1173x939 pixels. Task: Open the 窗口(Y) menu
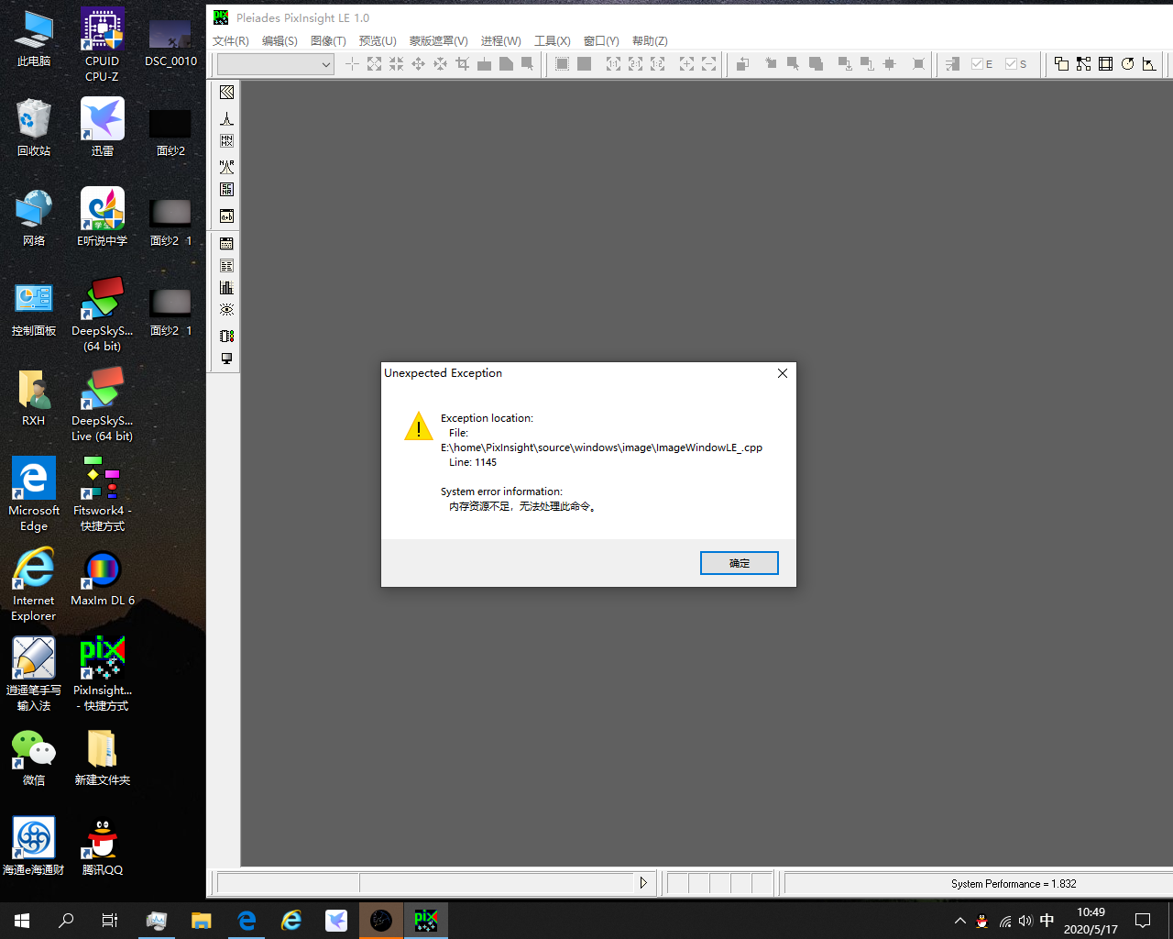601,41
